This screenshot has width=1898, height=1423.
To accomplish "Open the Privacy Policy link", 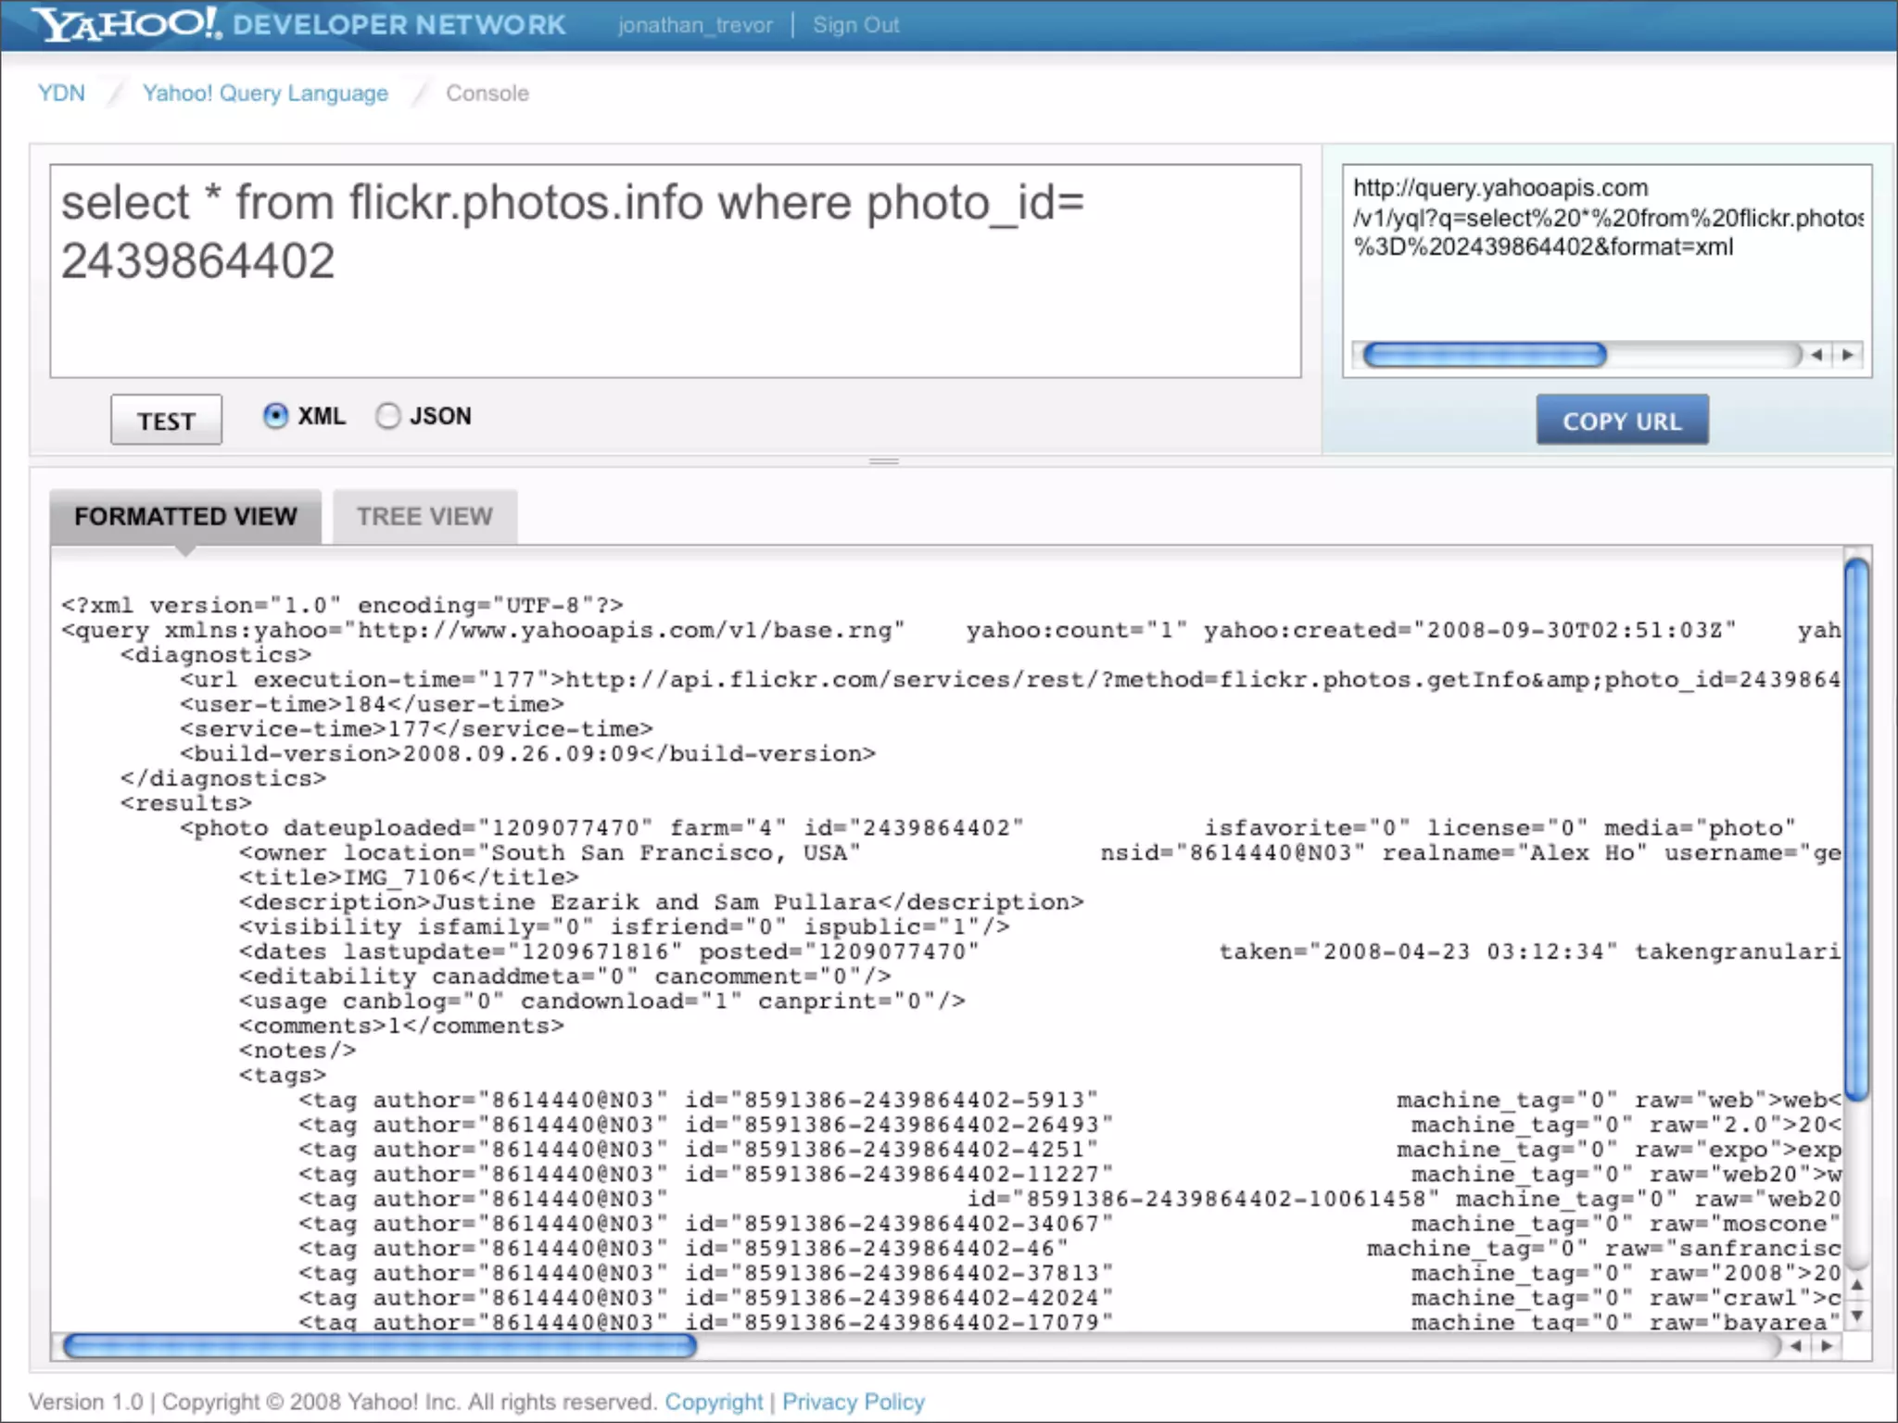I will tap(854, 1402).
